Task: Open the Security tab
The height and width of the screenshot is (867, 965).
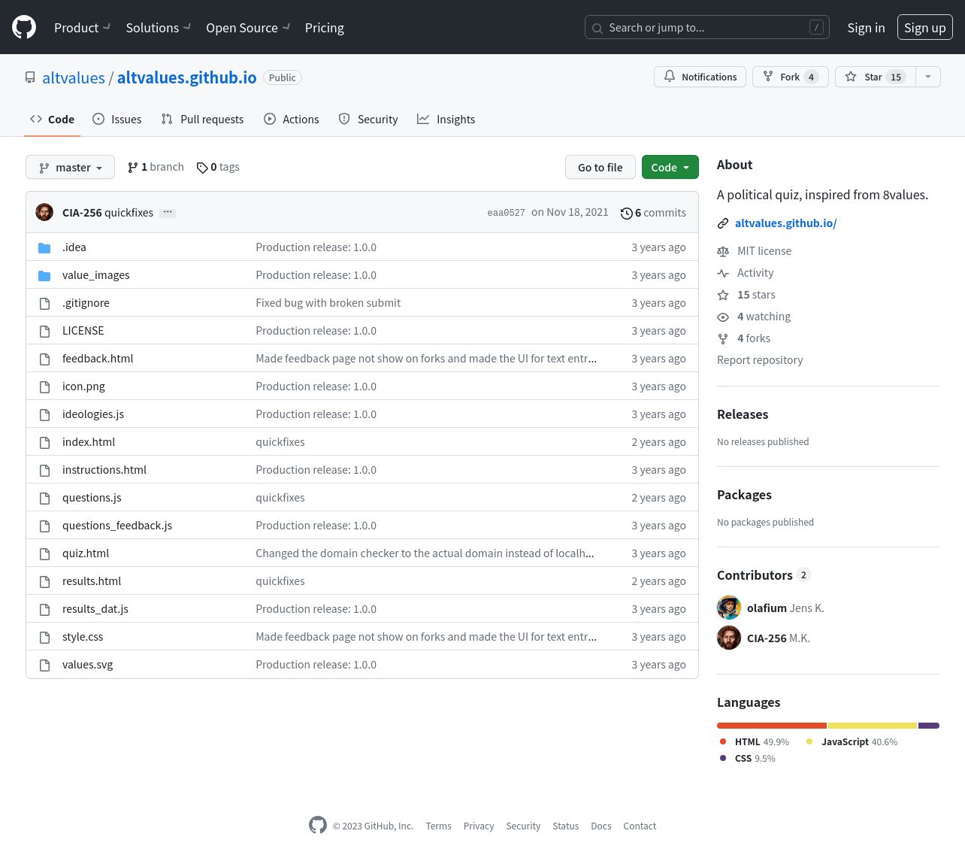Action: point(368,119)
